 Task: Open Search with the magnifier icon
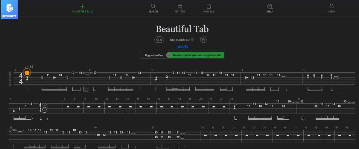pyautogui.click(x=153, y=6)
